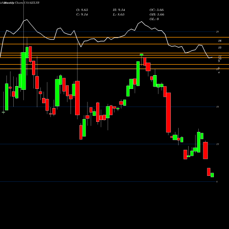The height and width of the screenshot is (229, 229).
Task: Click the 'OL: 0' value
Action: 154,19
